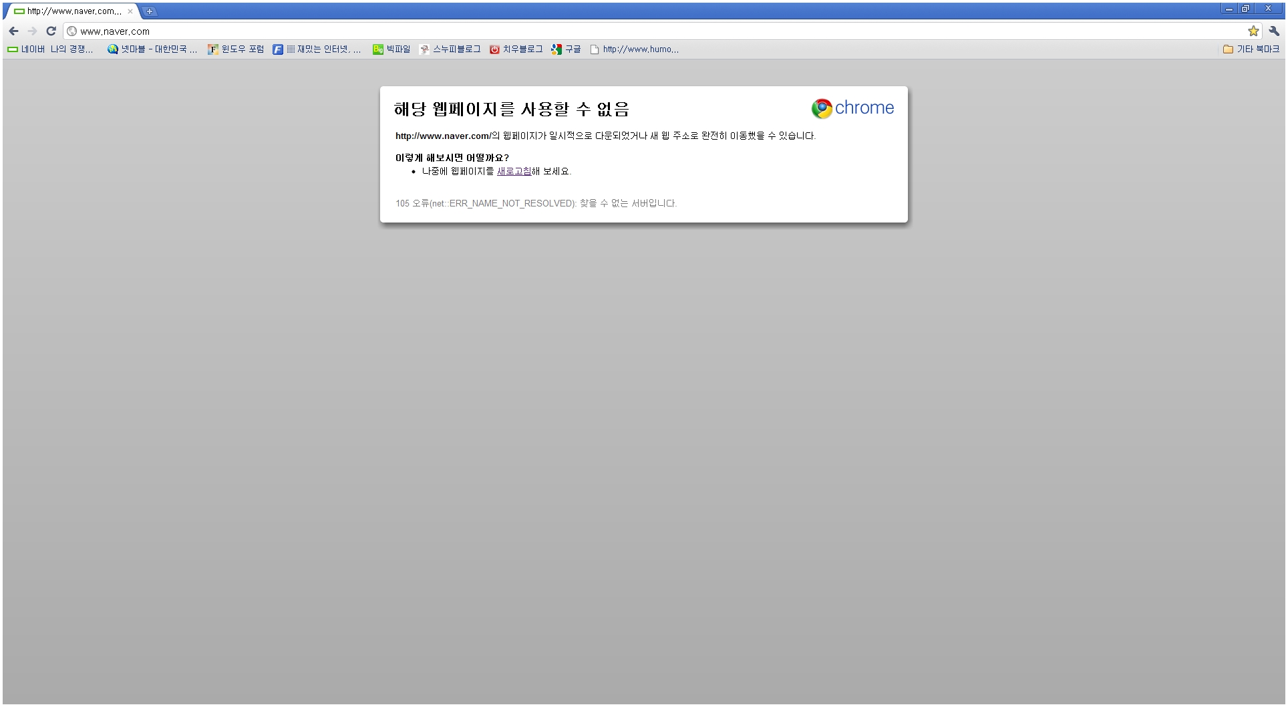Image resolution: width=1288 pixels, height=707 pixels.
Task: Reload the page with the refresh icon
Action: pyautogui.click(x=51, y=31)
